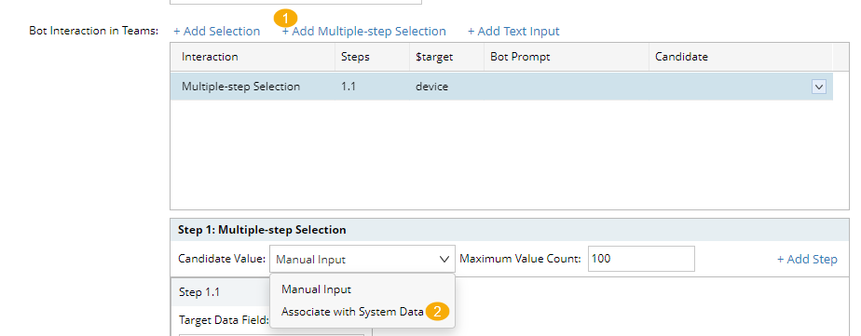Click the Candidate Value chevron arrow
The width and height of the screenshot is (861, 336).
(444, 260)
